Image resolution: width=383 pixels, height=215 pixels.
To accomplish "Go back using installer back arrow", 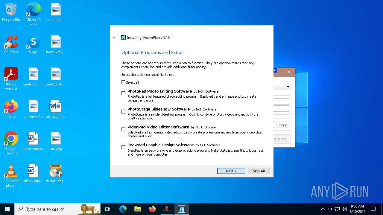I will coord(114,37).
